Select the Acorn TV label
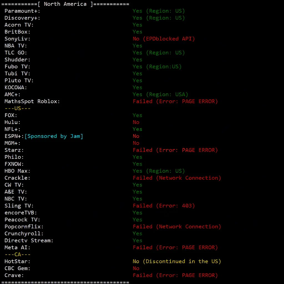 [x=19, y=25]
